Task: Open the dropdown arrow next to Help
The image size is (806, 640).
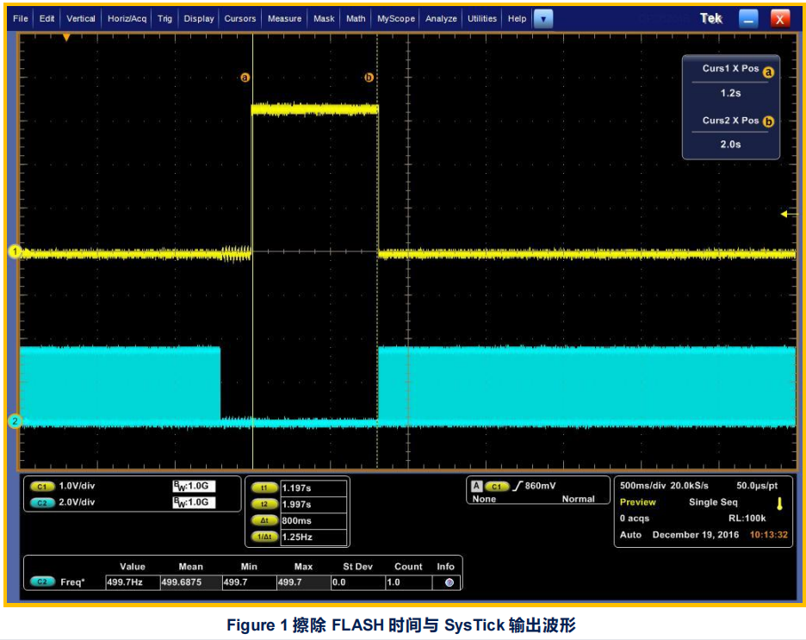Action: coord(542,18)
